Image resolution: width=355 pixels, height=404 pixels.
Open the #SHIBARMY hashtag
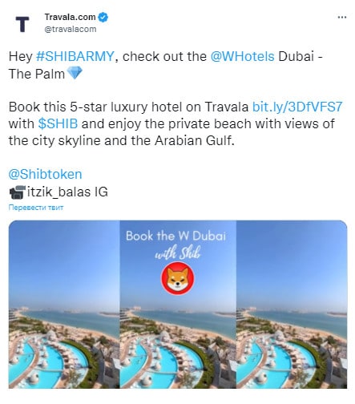tap(75, 56)
